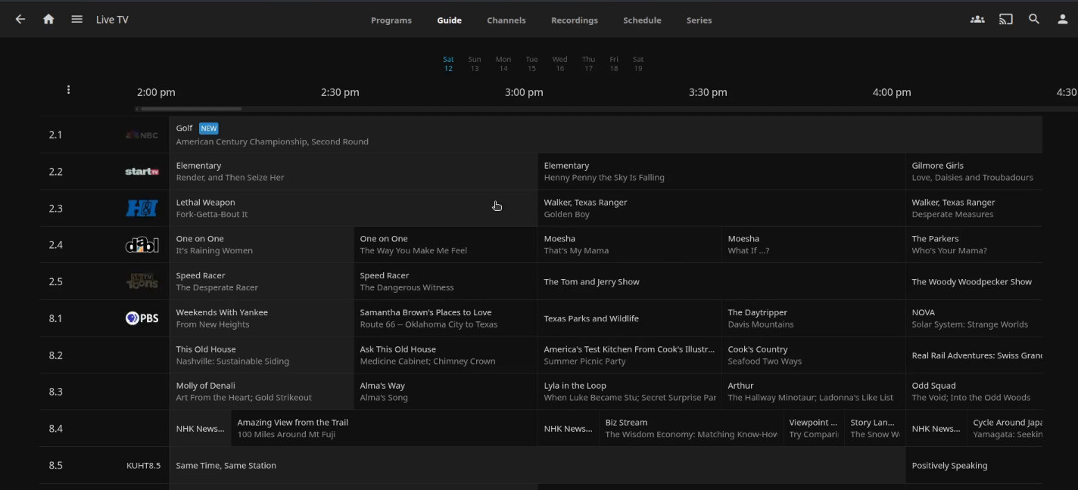Switch to the Guide tab

[449, 20]
